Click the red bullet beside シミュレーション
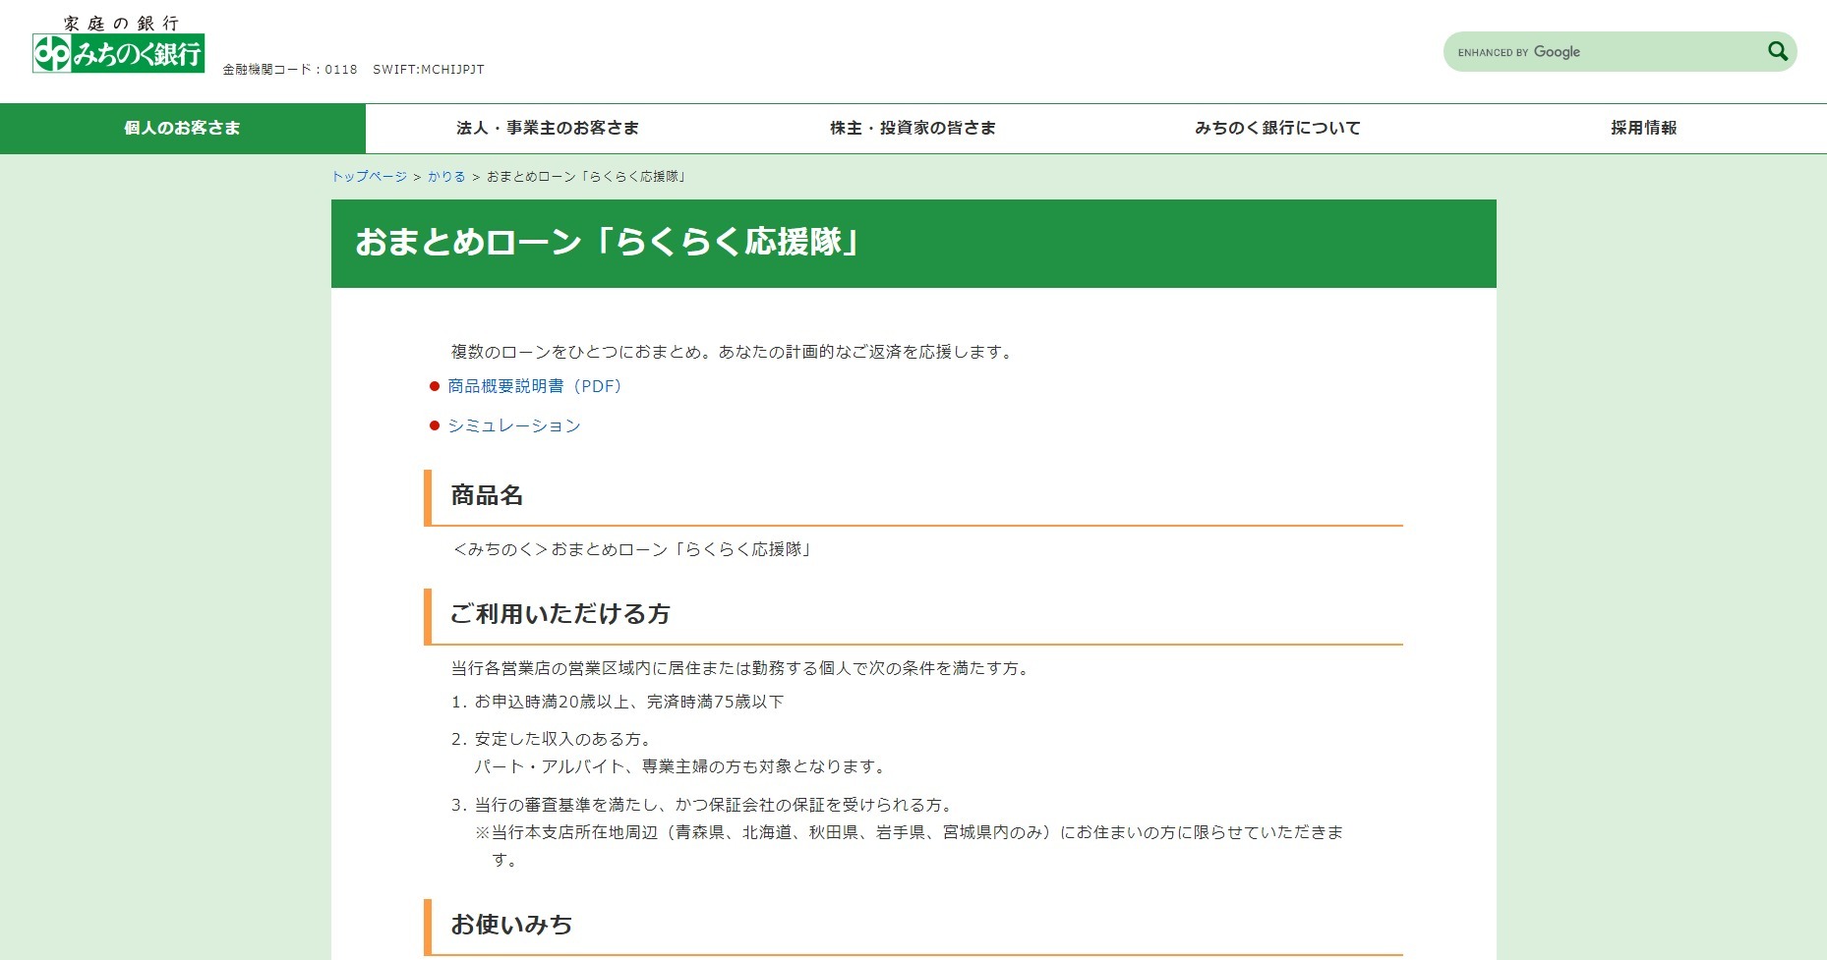The image size is (1827, 960). (x=435, y=426)
